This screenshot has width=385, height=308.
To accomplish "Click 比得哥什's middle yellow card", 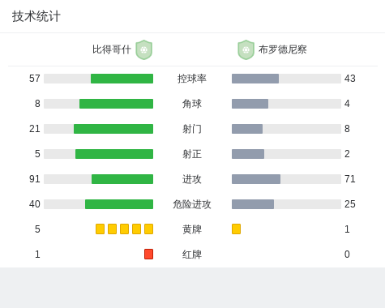I will [124, 229].
